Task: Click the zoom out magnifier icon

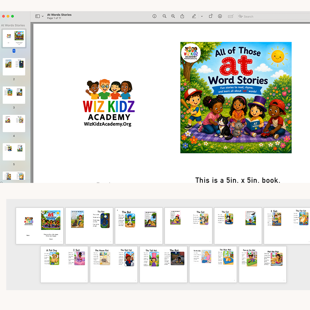Action: tap(164, 16)
